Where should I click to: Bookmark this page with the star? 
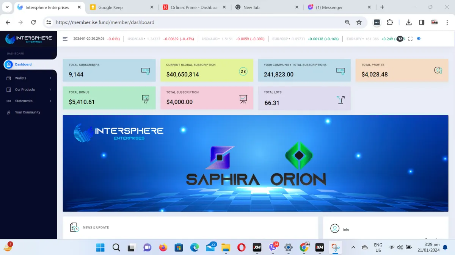tap(359, 22)
